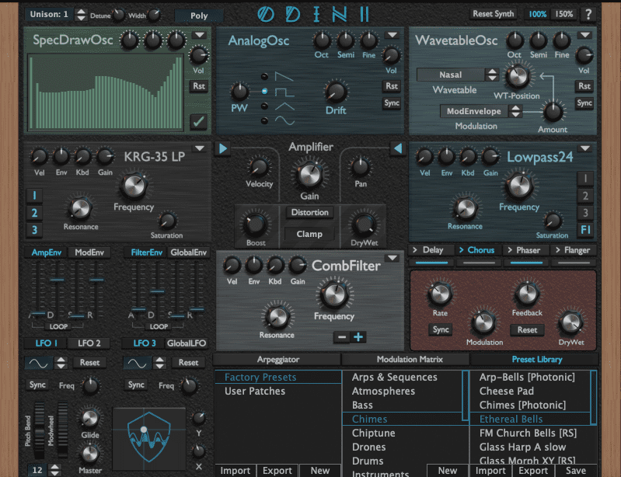Toggle the LFO 1 Sync button
Viewport: 621px width, 477px height.
point(37,385)
